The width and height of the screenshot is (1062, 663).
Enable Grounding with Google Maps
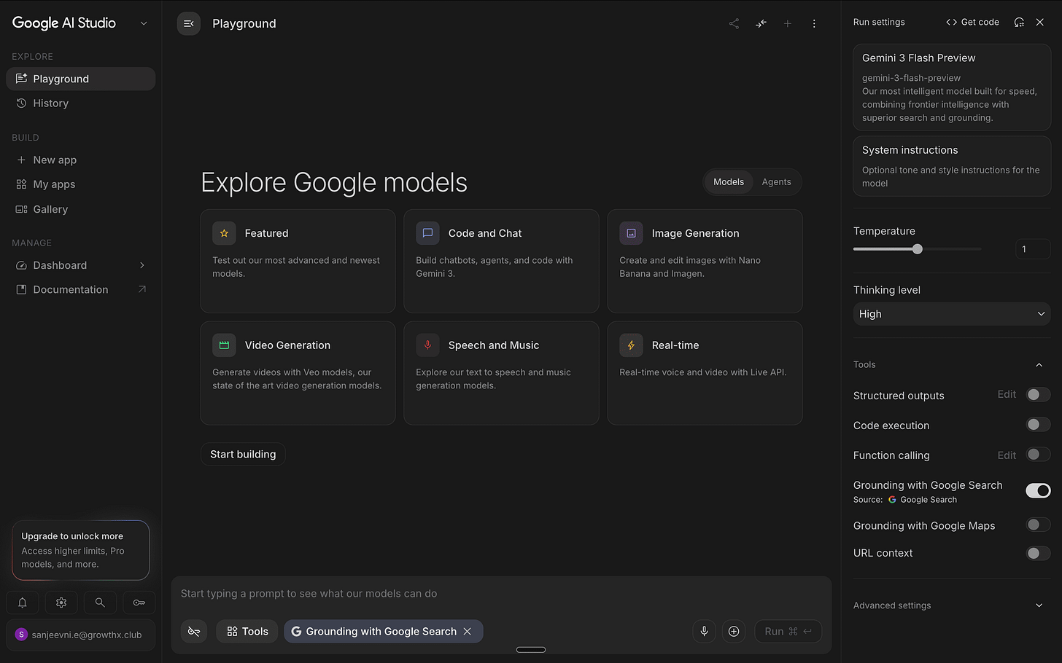[1038, 525]
